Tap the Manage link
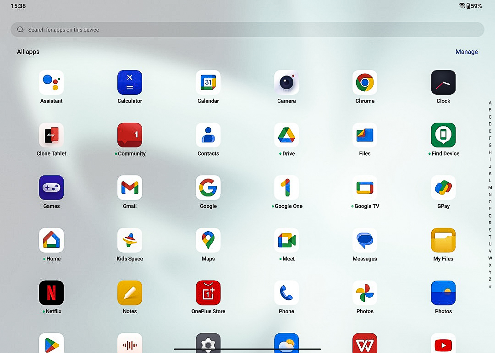Viewport: 495px width, 353px height. pyautogui.click(x=466, y=52)
